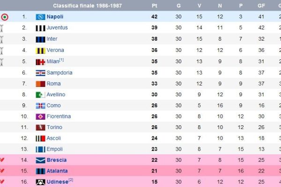
Task: Click the Verona yellow-blue kit icon
Action: coord(40,50)
